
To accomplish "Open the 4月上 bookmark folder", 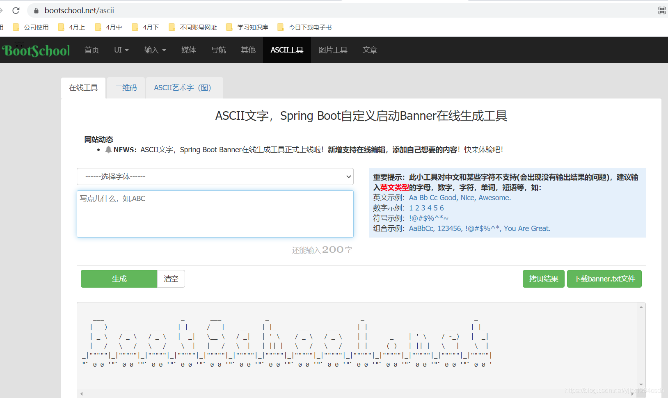I will point(72,27).
